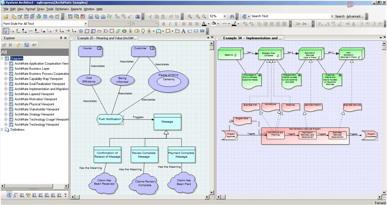Toggle right text alignment
387x205 pixels.
pyautogui.click(x=196, y=24)
